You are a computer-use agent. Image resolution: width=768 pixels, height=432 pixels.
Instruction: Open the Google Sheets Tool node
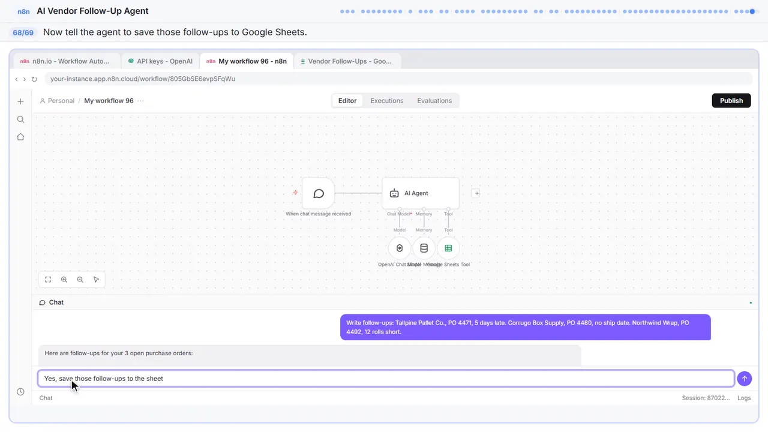448,248
